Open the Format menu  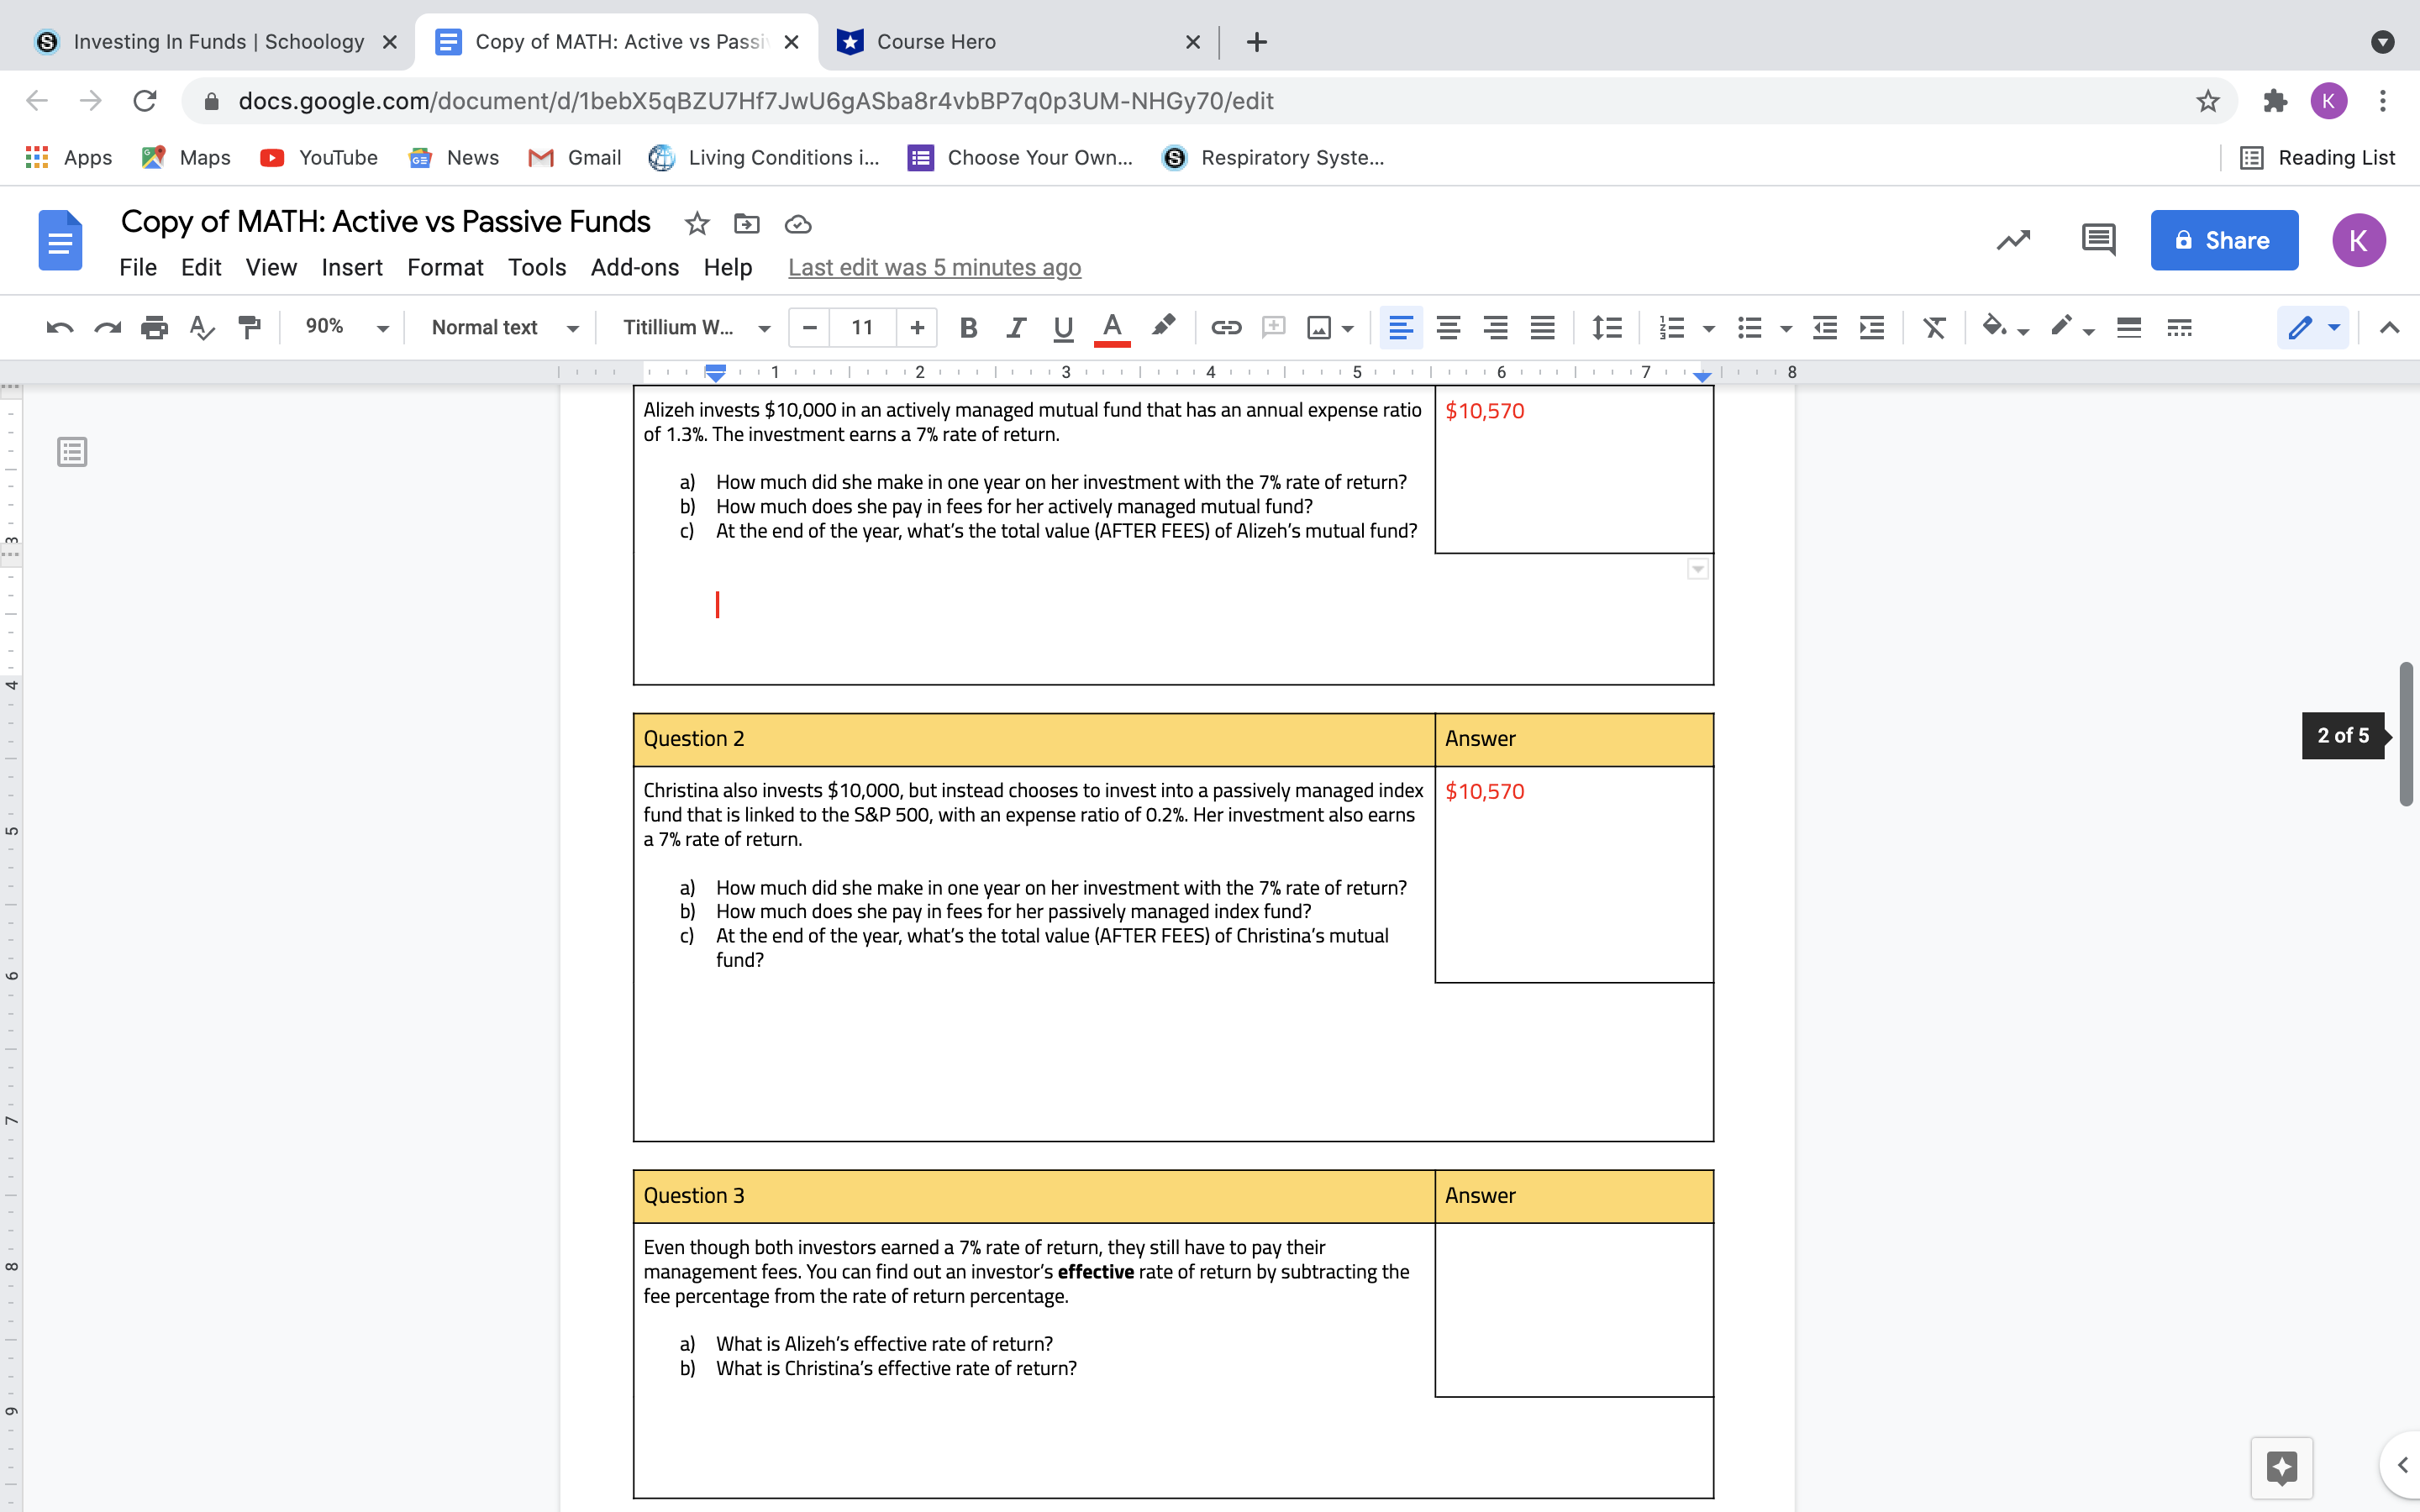click(445, 267)
